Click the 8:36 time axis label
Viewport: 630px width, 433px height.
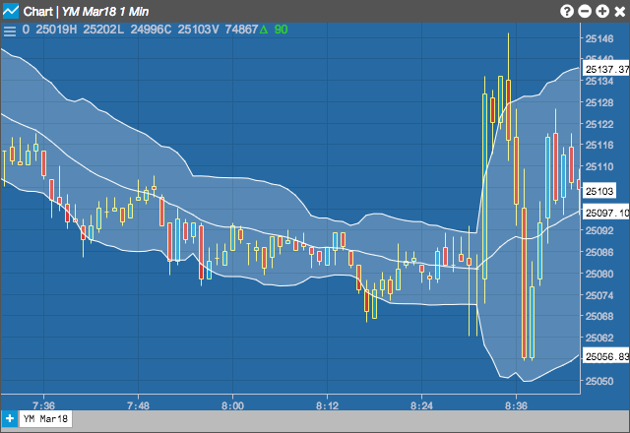pyautogui.click(x=516, y=405)
